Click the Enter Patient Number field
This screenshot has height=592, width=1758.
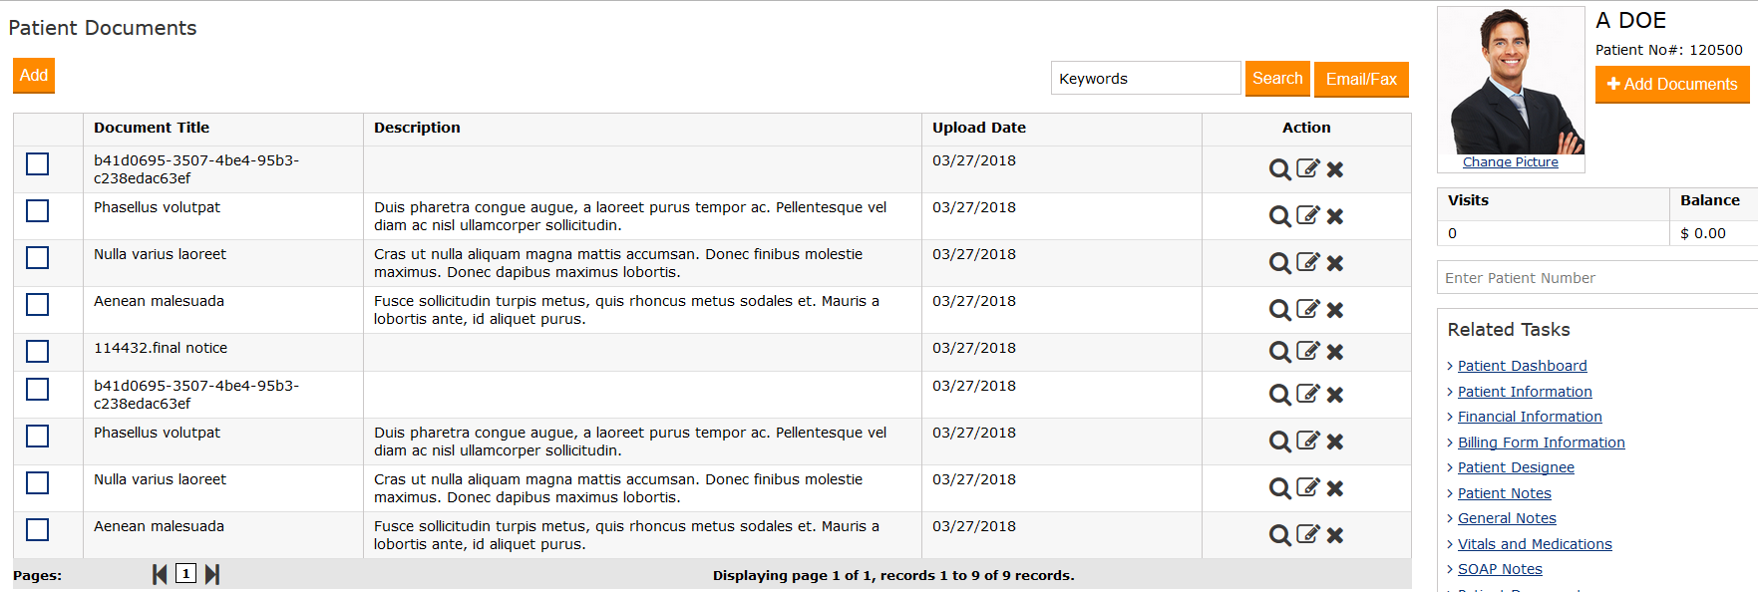1595,278
